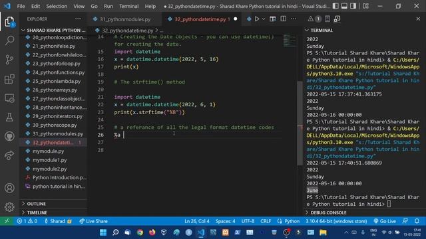Select interpreter 3.10.4 64-bit status item
Screen dimensions: 426x239
336,221
